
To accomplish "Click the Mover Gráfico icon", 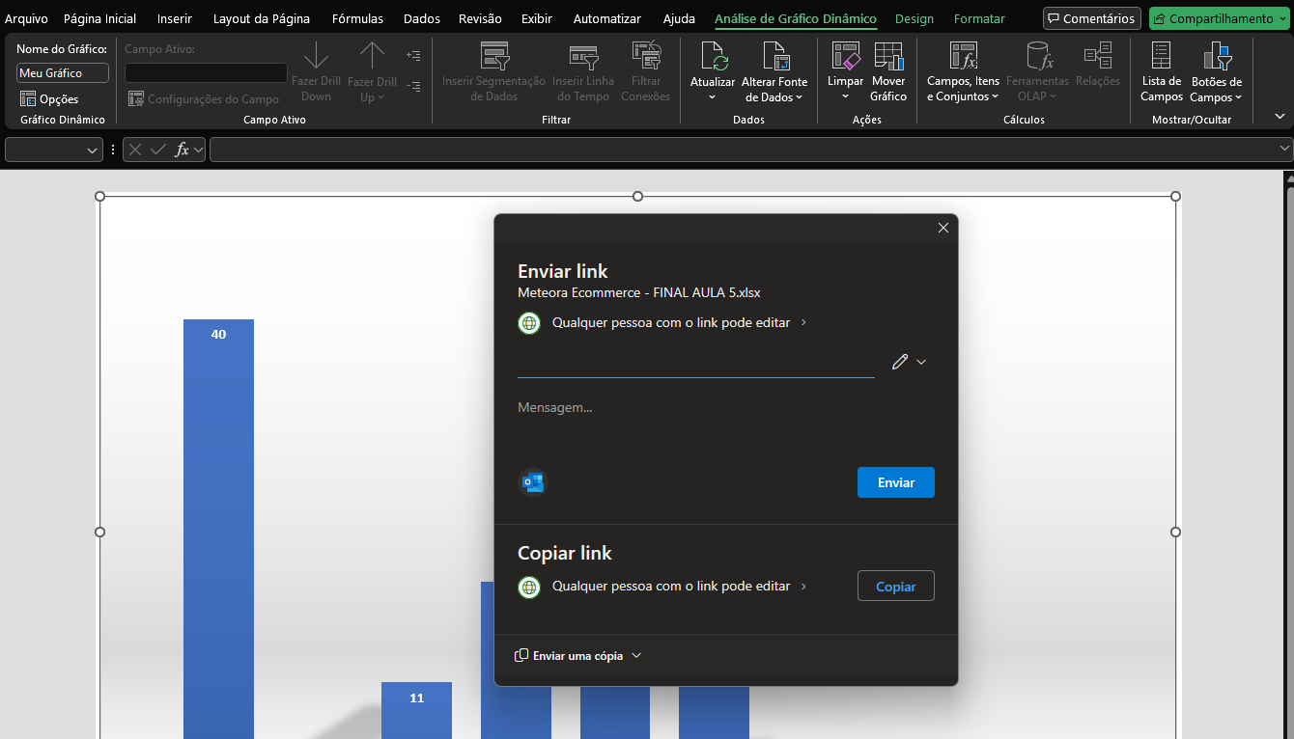I will pos(887,58).
